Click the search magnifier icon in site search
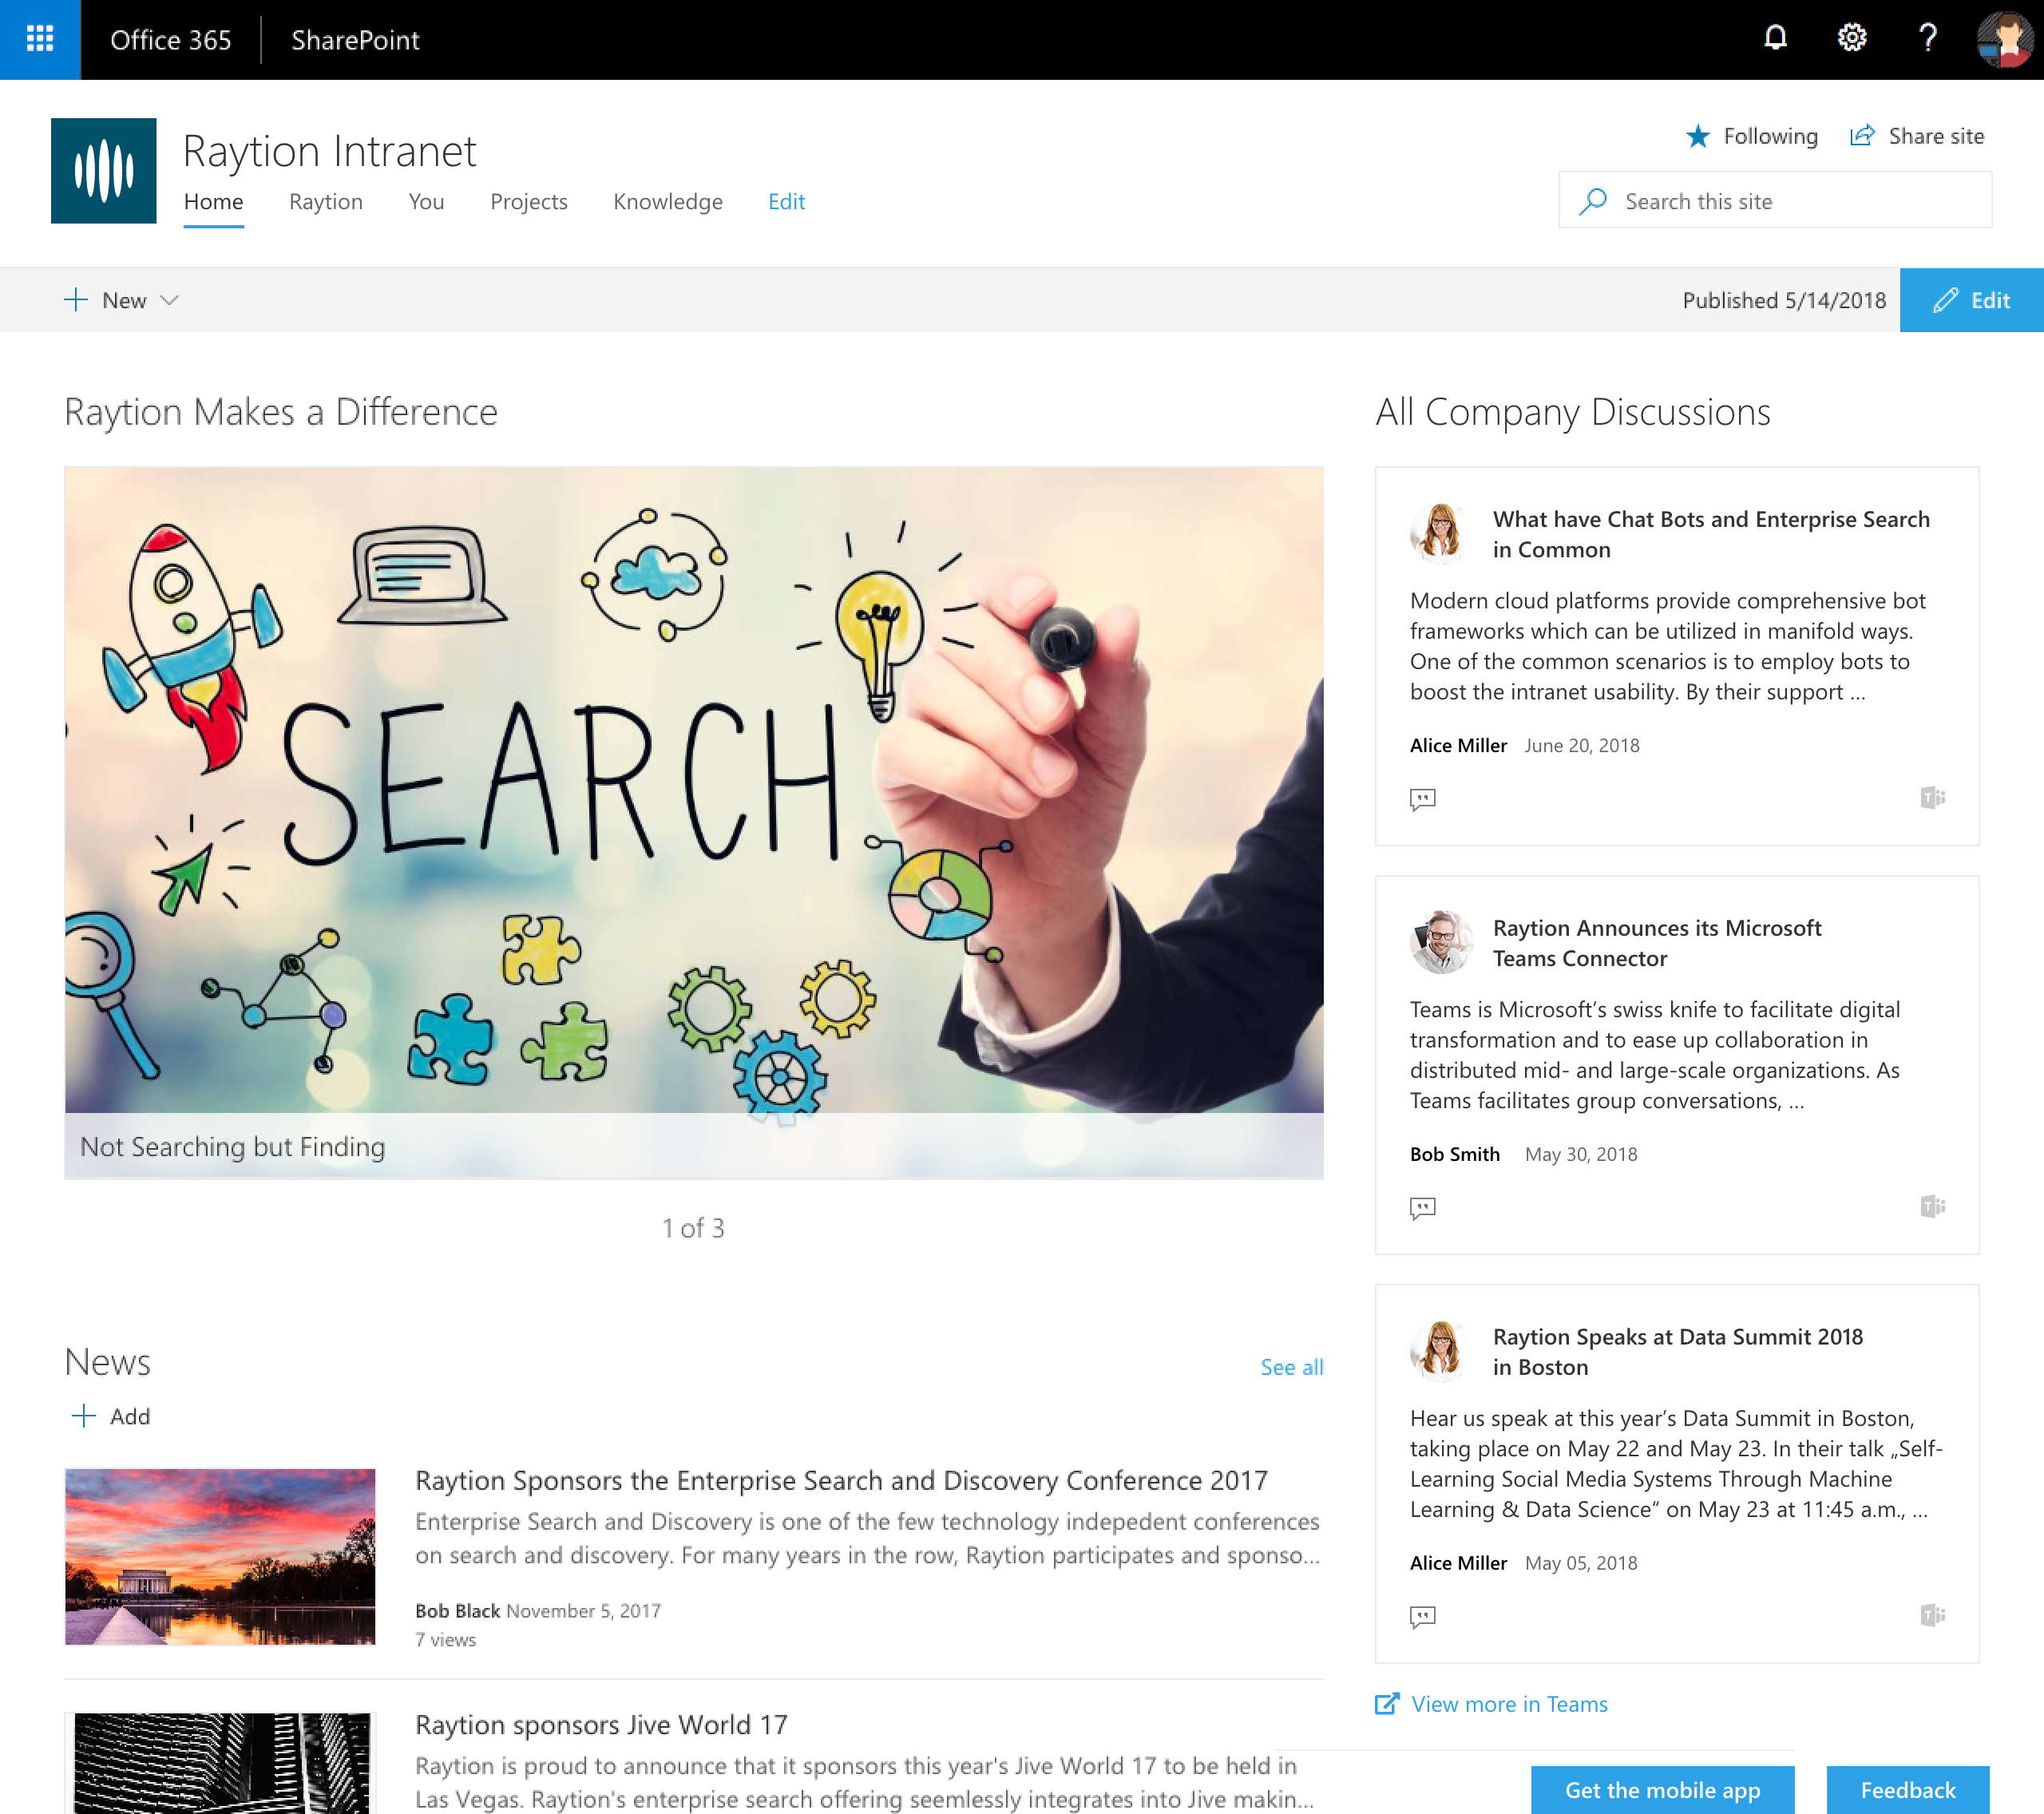Image resolution: width=2044 pixels, height=1814 pixels. 1590,198
